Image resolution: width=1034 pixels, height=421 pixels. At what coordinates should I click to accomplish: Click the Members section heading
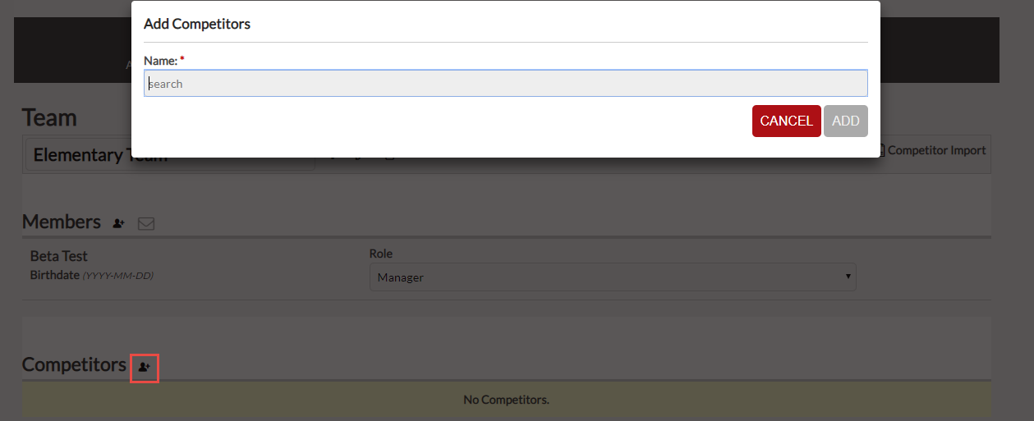pos(62,222)
